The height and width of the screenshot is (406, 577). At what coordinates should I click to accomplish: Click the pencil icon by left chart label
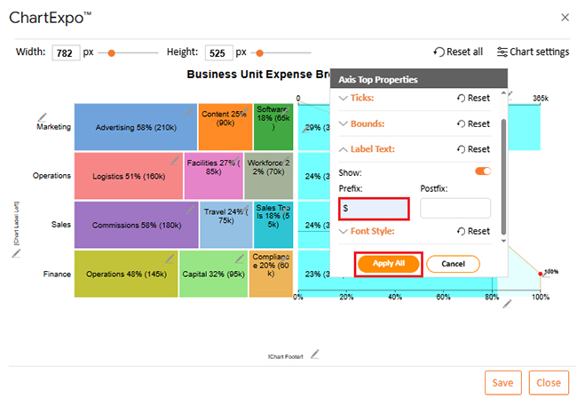(16, 252)
